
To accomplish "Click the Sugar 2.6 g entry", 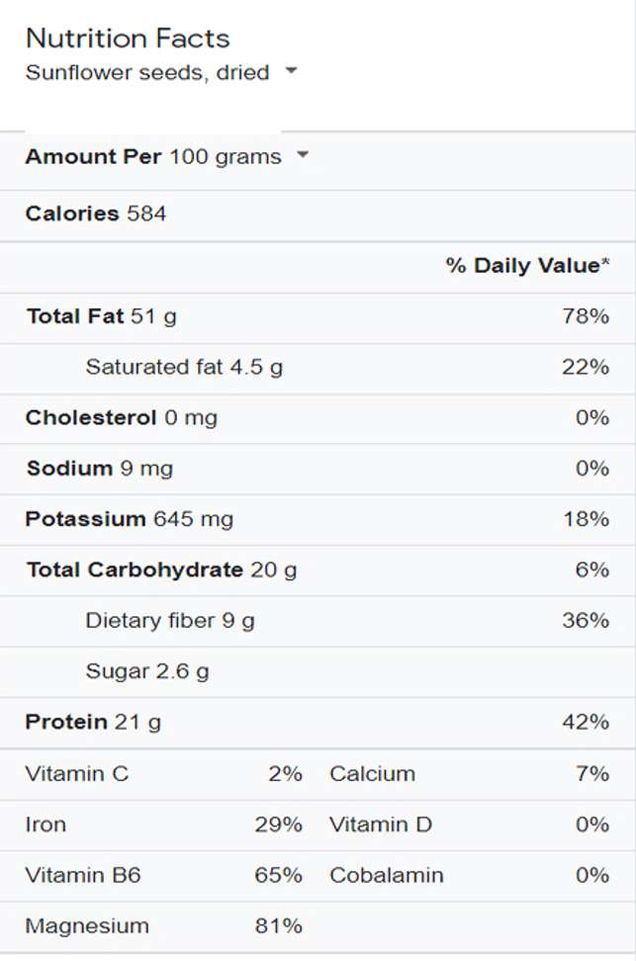I will coord(147,672).
